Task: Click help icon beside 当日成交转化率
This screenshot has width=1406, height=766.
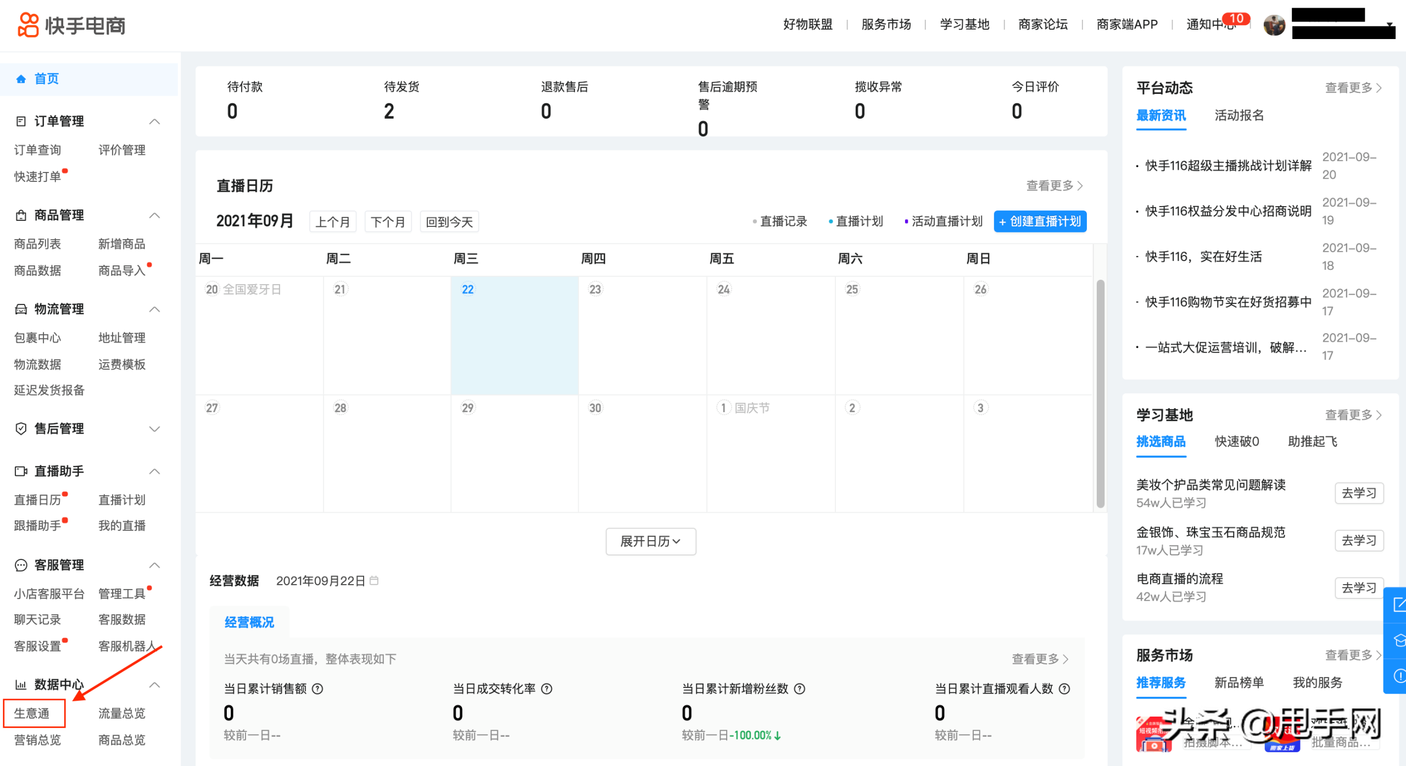Action: (x=546, y=689)
